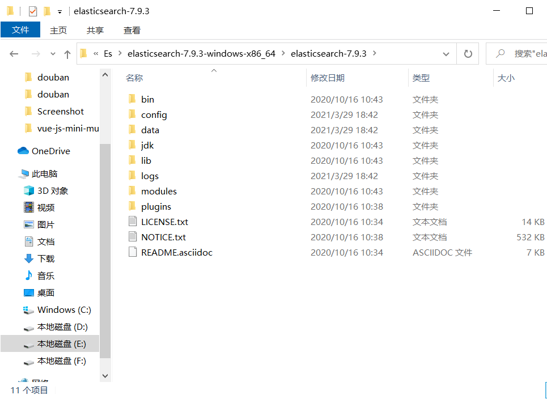Click the 2020/10/16 10:38 date of plugins

347,206
